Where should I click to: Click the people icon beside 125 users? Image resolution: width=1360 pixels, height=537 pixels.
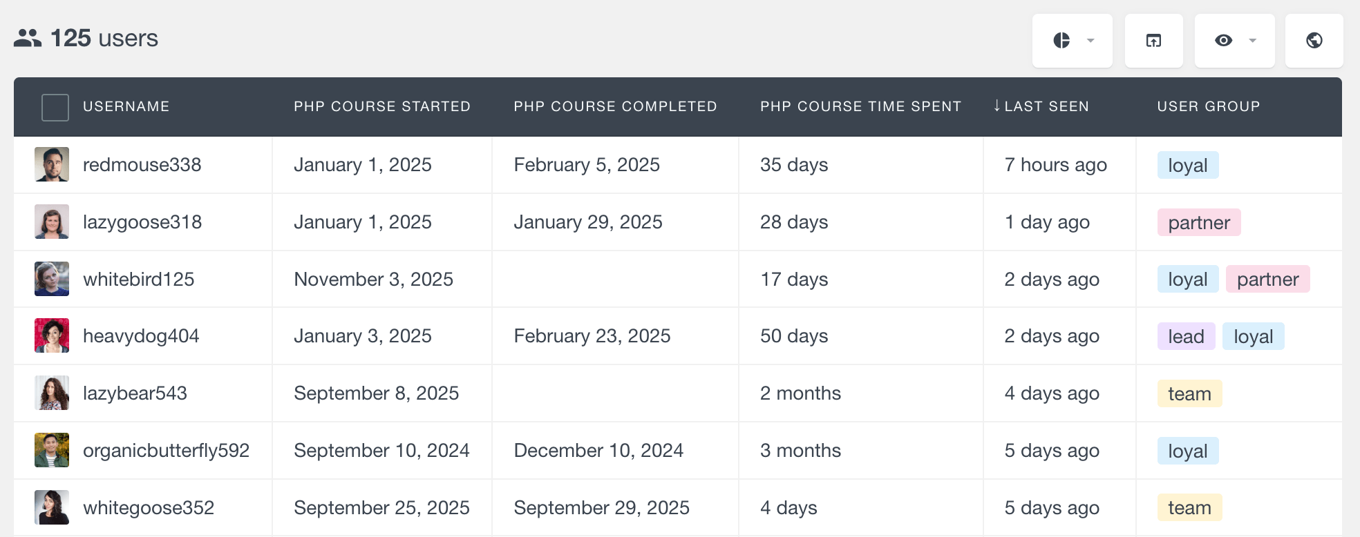click(x=27, y=38)
